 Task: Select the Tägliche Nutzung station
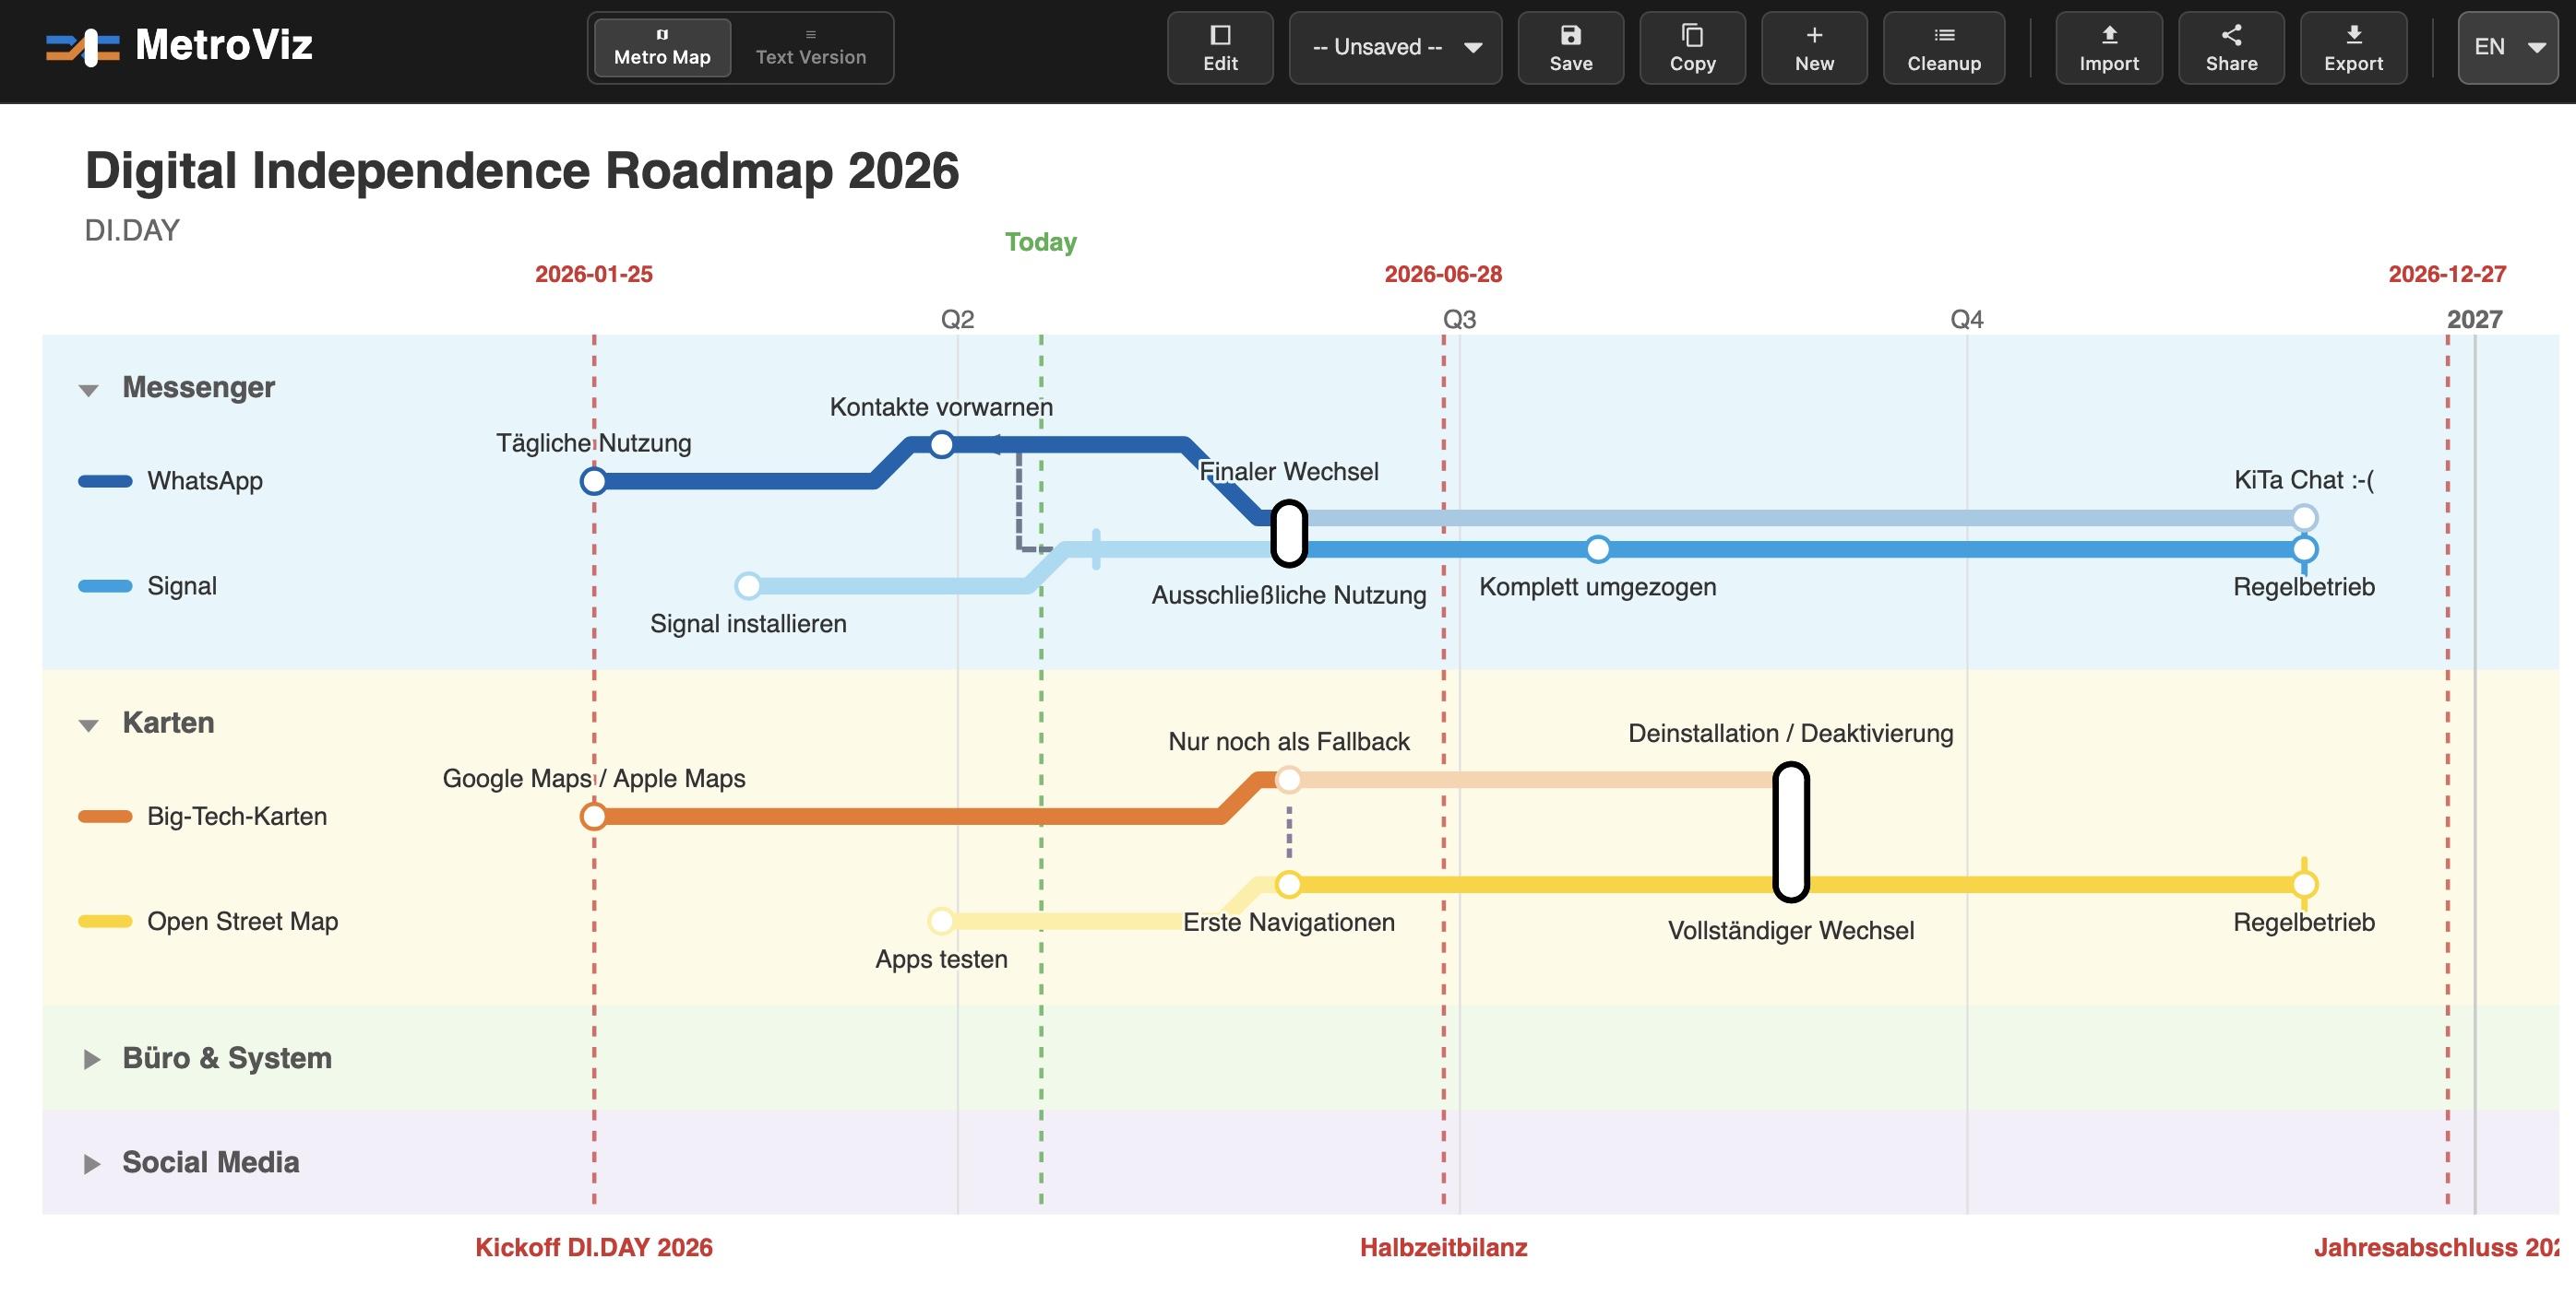[x=594, y=482]
